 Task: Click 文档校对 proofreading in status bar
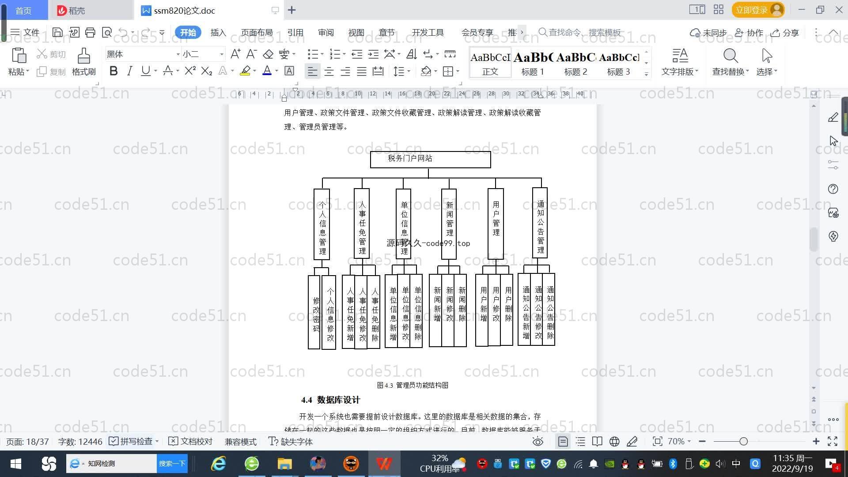(191, 441)
